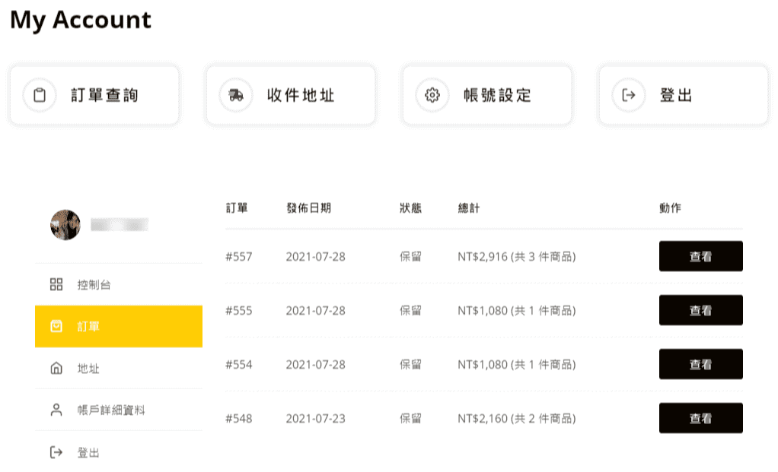Click the house icon beside 地址
The width and height of the screenshot is (778, 472).
tap(56, 368)
